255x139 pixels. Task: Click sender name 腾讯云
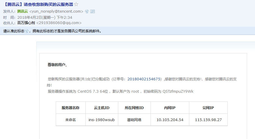click(x=23, y=11)
